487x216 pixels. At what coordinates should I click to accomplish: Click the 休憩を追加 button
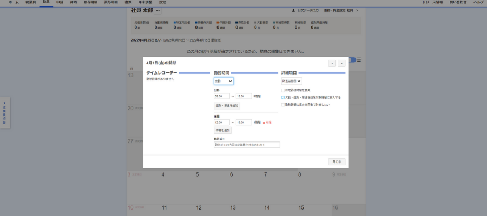223,131
